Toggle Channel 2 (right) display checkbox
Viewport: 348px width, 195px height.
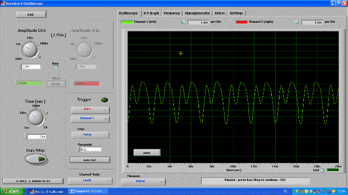point(297,22)
